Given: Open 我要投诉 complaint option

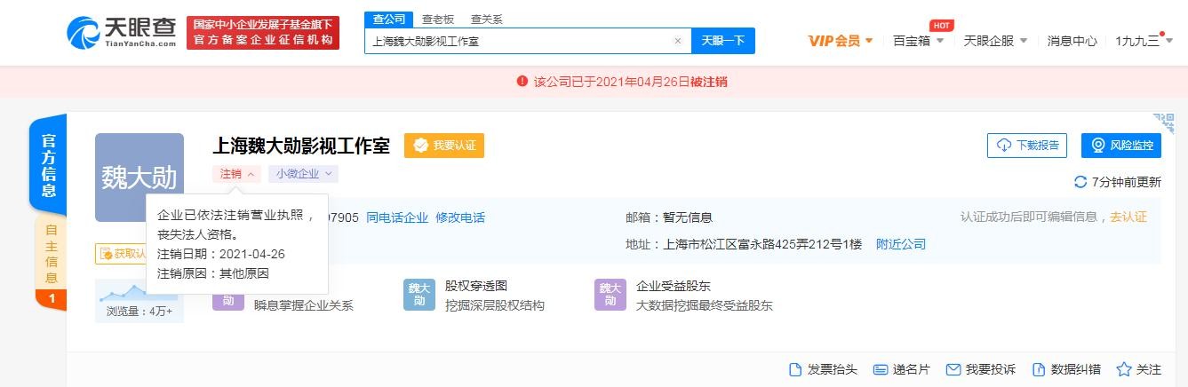Looking at the screenshot, I should pos(981,369).
